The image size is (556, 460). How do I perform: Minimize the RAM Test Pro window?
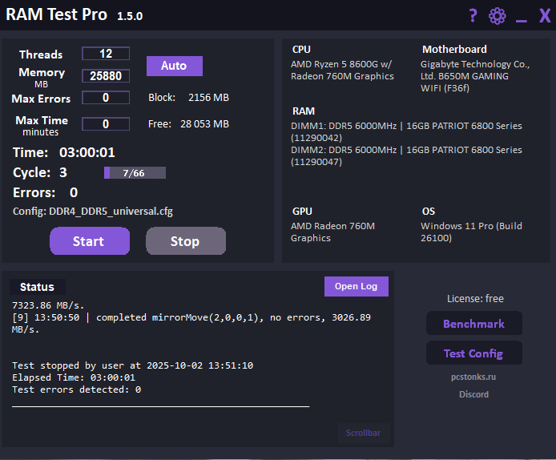[x=522, y=18]
